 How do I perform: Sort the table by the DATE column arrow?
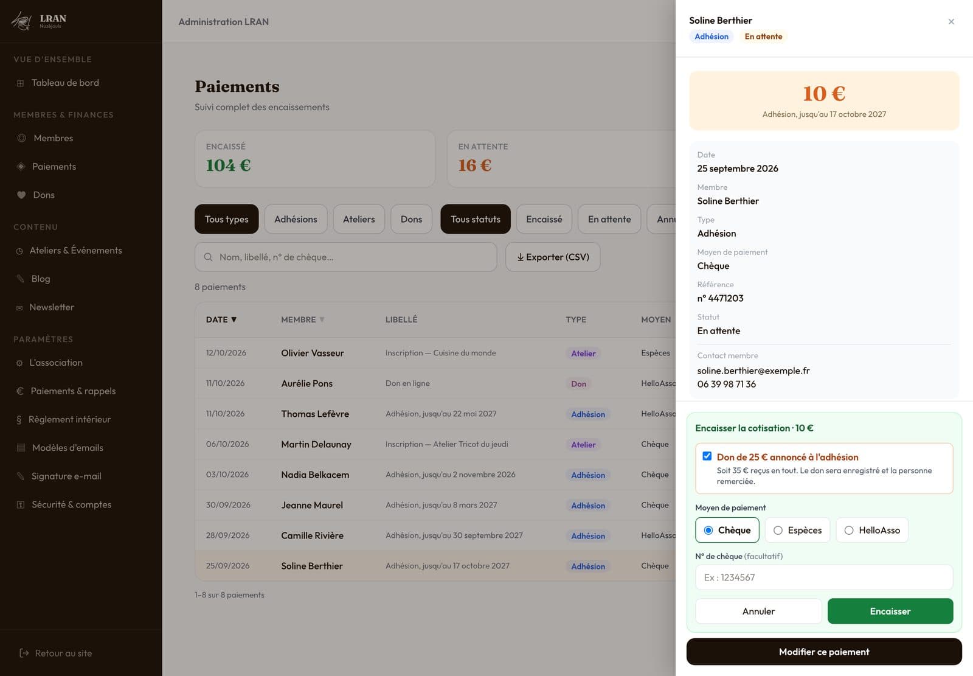click(x=234, y=319)
